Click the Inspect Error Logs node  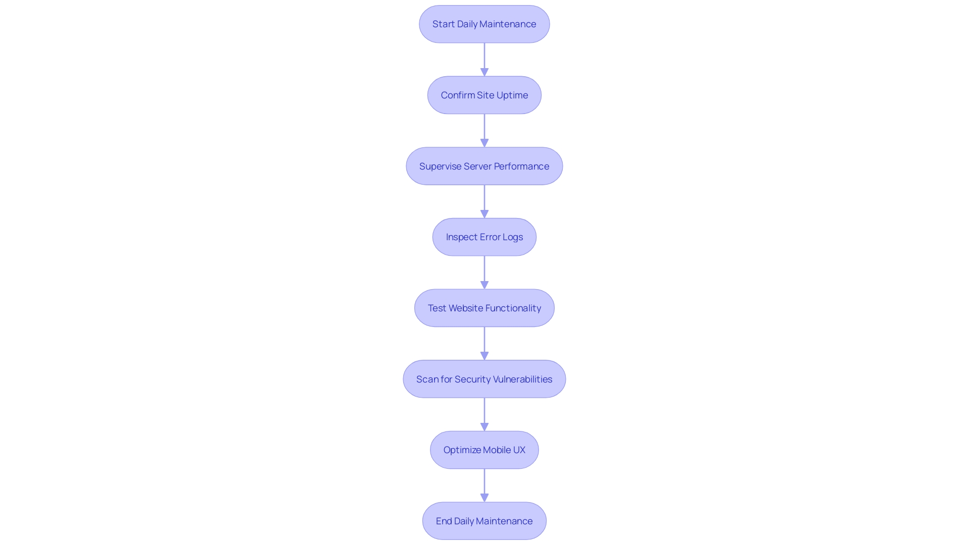pos(484,237)
